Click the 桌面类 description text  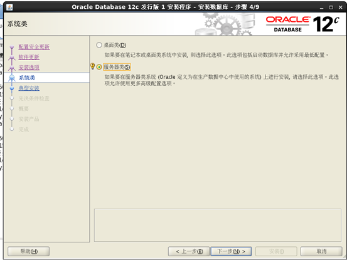[x=216, y=55]
